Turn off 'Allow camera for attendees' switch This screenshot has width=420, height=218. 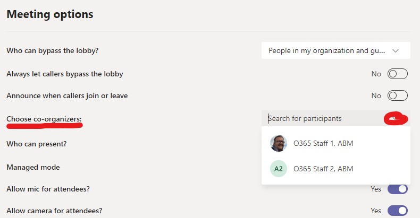[x=397, y=211]
